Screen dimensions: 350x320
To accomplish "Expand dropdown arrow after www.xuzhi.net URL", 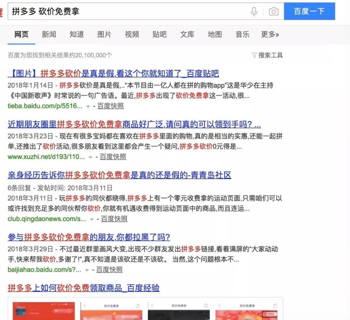I will (90, 157).
